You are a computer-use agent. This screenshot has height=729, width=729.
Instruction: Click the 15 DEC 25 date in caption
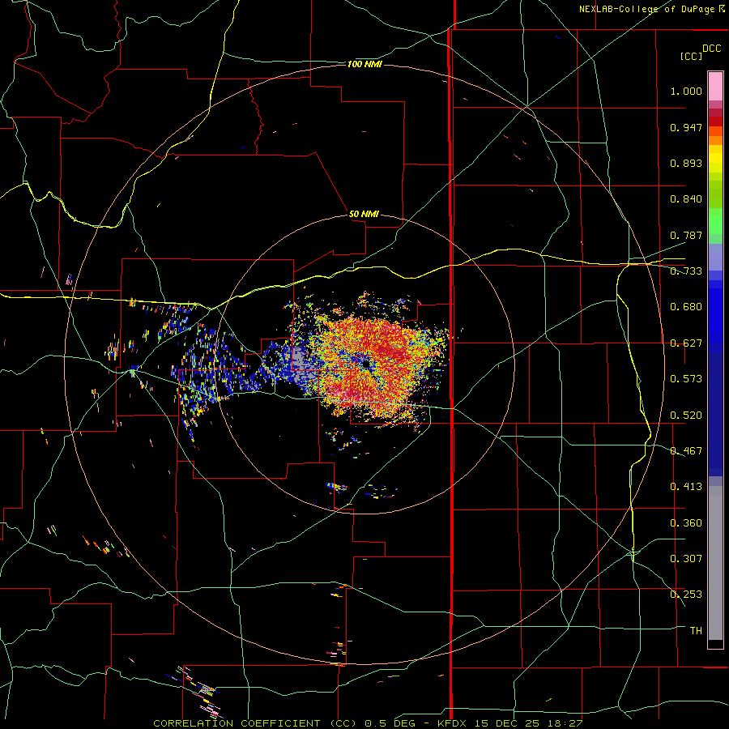click(507, 723)
